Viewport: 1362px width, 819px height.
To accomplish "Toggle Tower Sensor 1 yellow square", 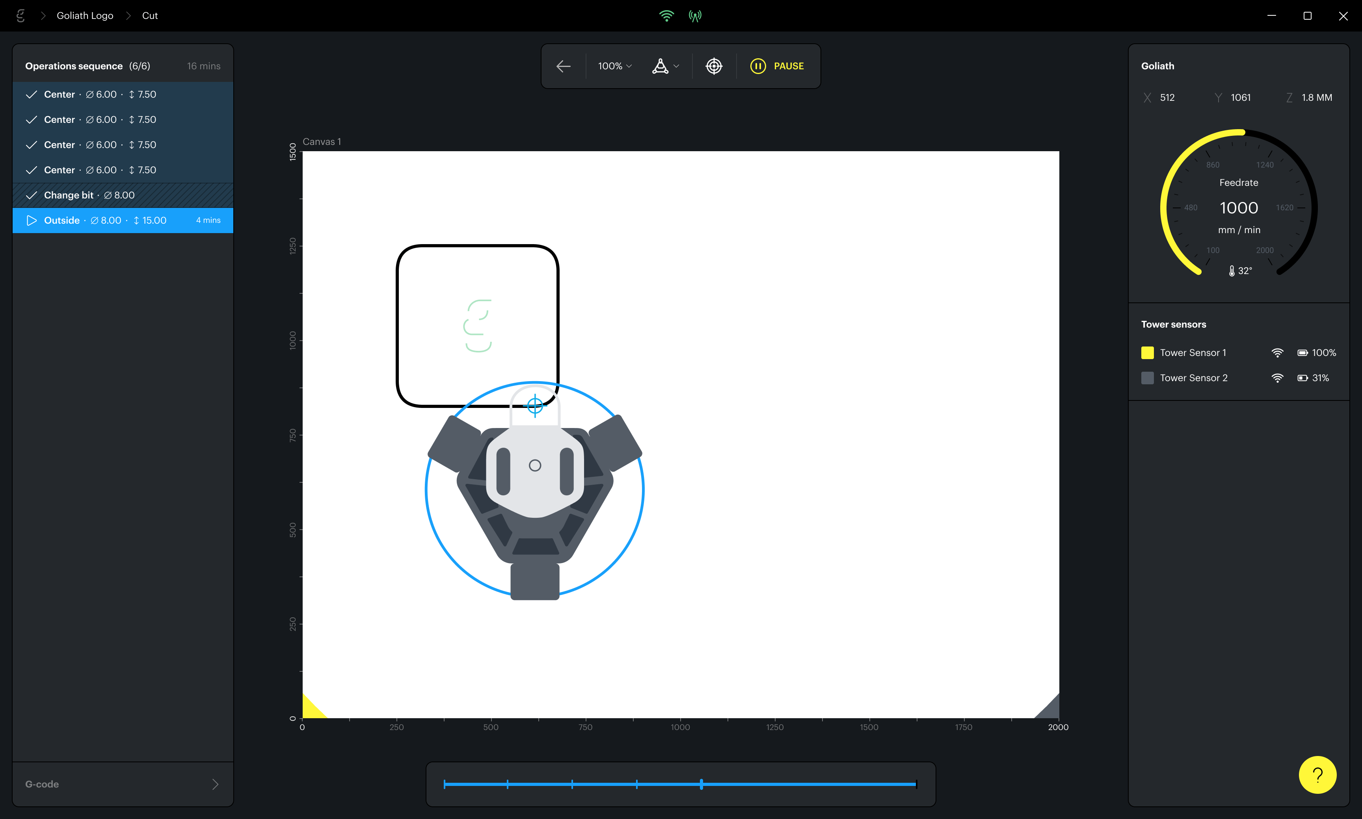I will coord(1147,353).
